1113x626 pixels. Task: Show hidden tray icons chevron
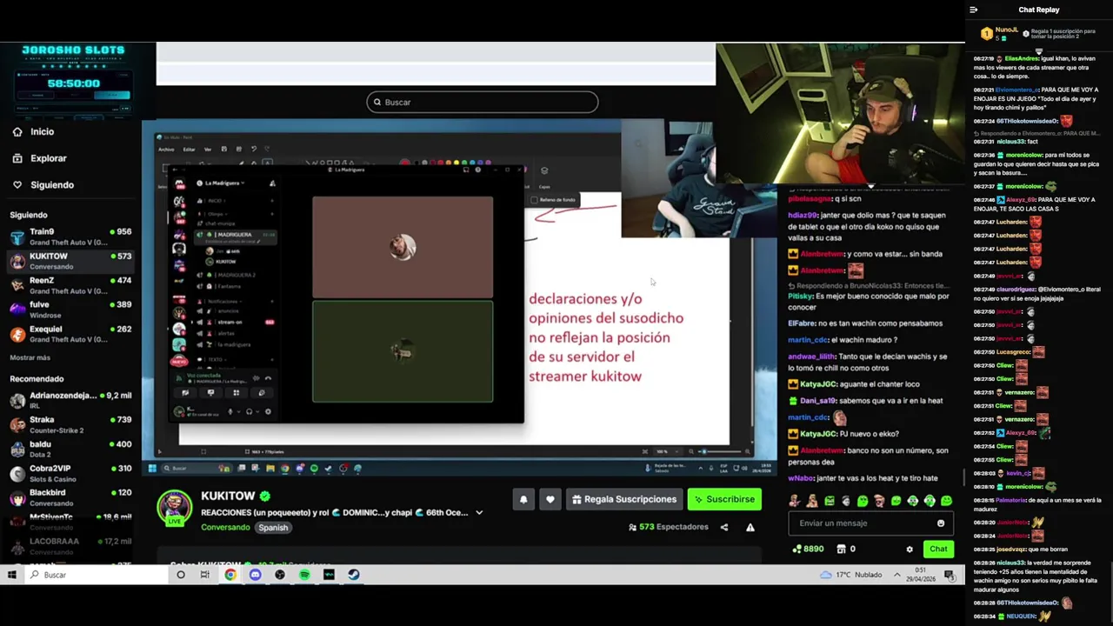896,575
